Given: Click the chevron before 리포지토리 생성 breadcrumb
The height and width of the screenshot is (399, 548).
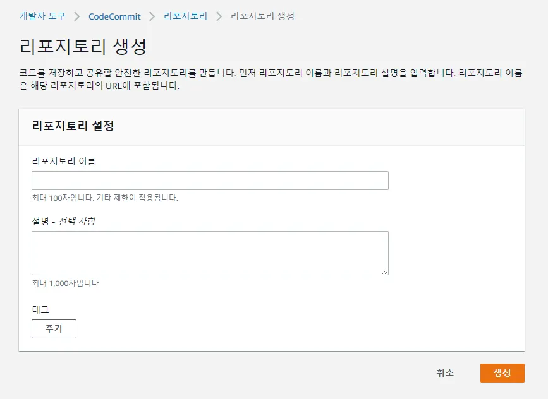Looking at the screenshot, I should (219, 16).
